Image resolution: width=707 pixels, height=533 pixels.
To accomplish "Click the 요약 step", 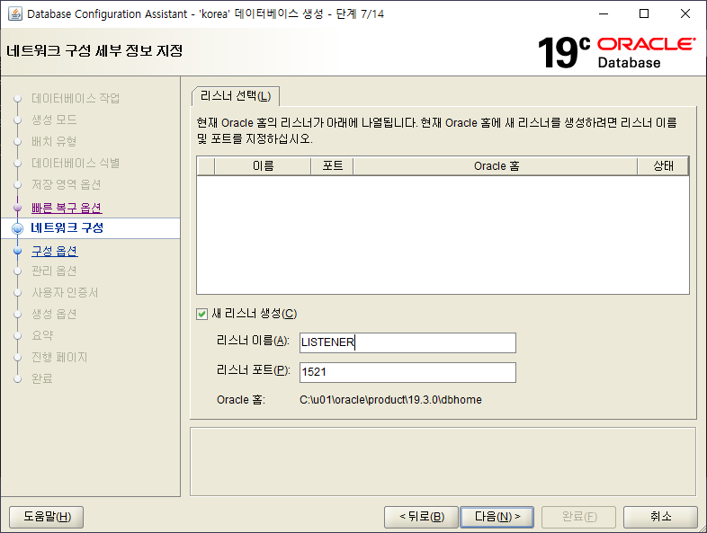I will 42,335.
